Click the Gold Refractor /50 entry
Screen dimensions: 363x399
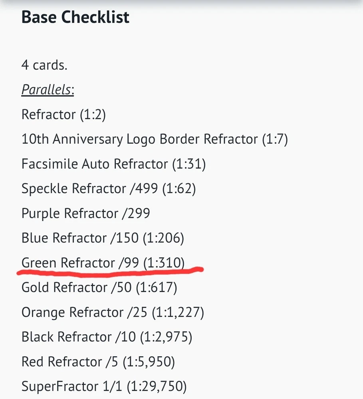tap(76, 288)
